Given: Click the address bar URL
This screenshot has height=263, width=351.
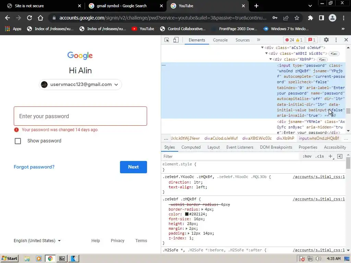Looking at the screenshot, I should coord(163,18).
